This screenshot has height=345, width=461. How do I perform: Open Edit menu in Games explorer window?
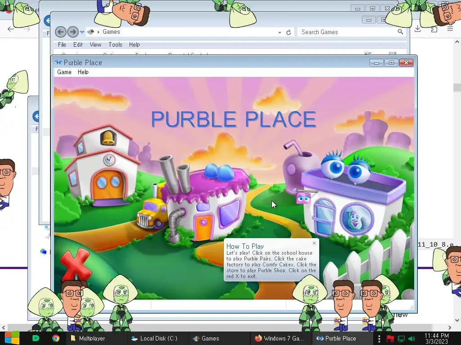(78, 44)
